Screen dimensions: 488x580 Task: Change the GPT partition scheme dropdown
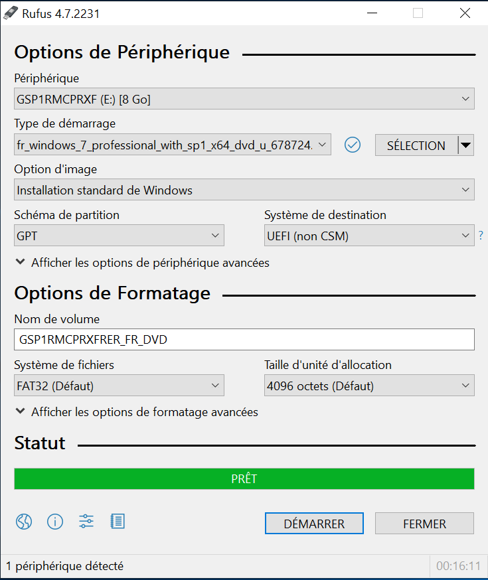point(119,236)
